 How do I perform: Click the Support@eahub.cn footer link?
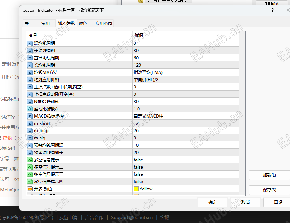tap(132, 218)
